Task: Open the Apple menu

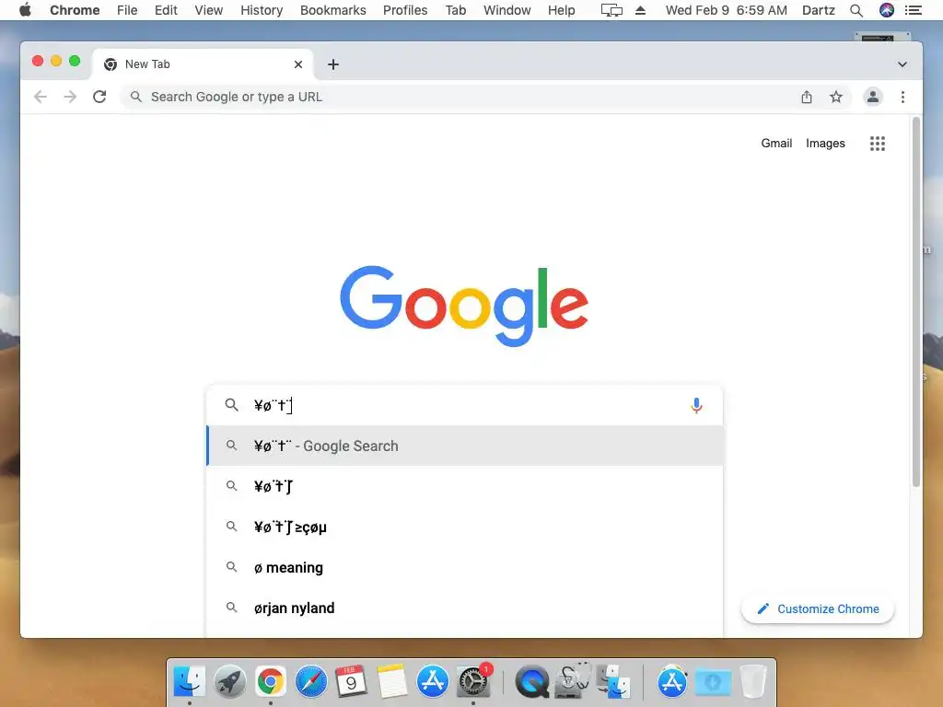Action: pyautogui.click(x=25, y=10)
